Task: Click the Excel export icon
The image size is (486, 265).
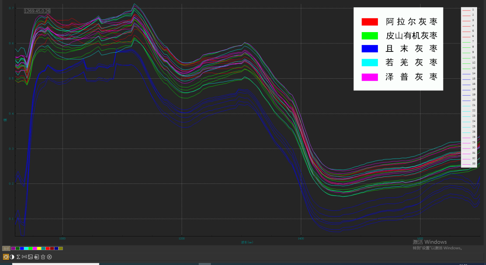Action: [37, 257]
